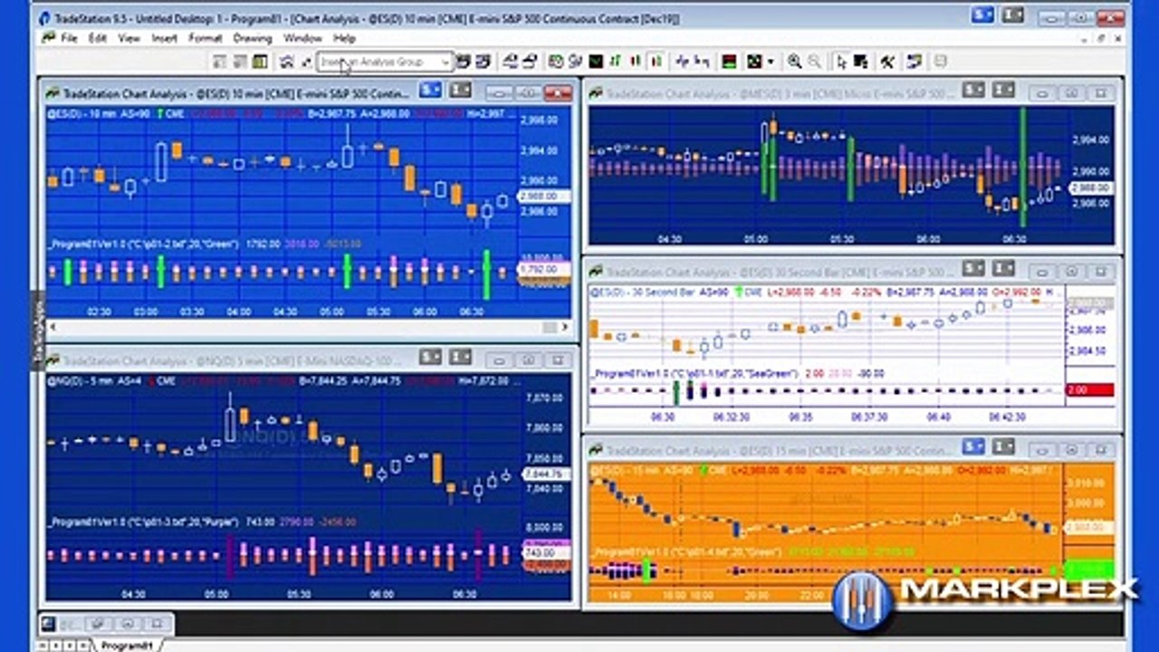Click first workspace tab navigation arrow at bottom left
1159x652 pixels.
point(44,645)
